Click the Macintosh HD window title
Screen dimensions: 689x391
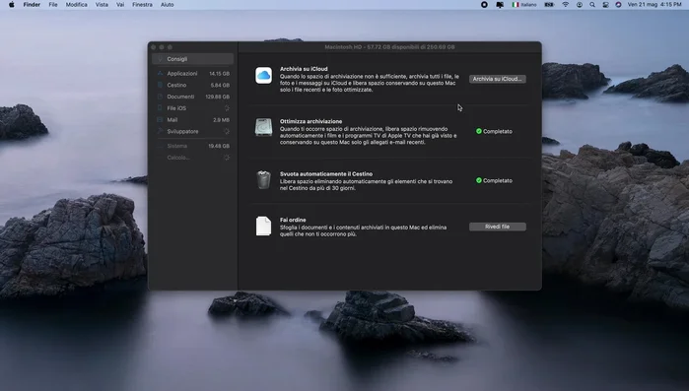(389, 47)
